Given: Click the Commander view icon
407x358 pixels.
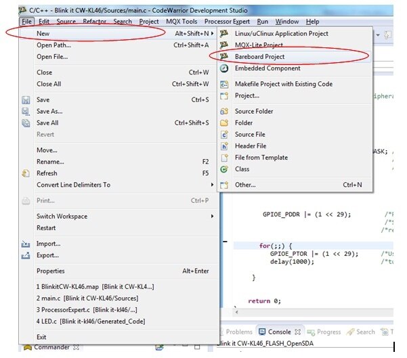Looking at the screenshot, I should 28,347.
